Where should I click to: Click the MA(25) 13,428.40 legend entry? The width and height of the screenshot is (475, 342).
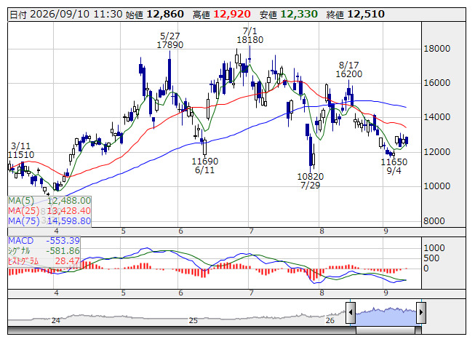pos(49,211)
